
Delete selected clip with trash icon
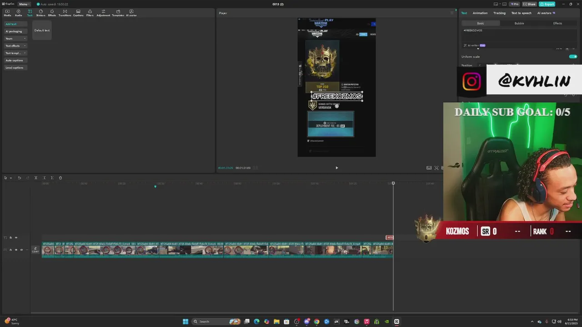(x=60, y=178)
